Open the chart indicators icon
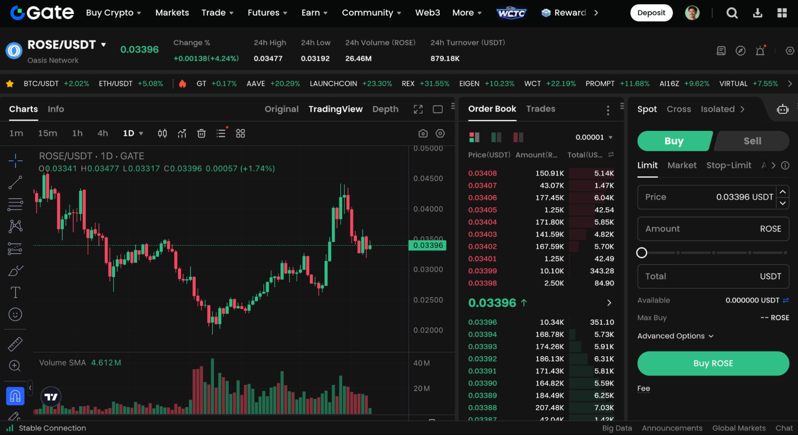Image resolution: width=798 pixels, height=435 pixels. (182, 133)
